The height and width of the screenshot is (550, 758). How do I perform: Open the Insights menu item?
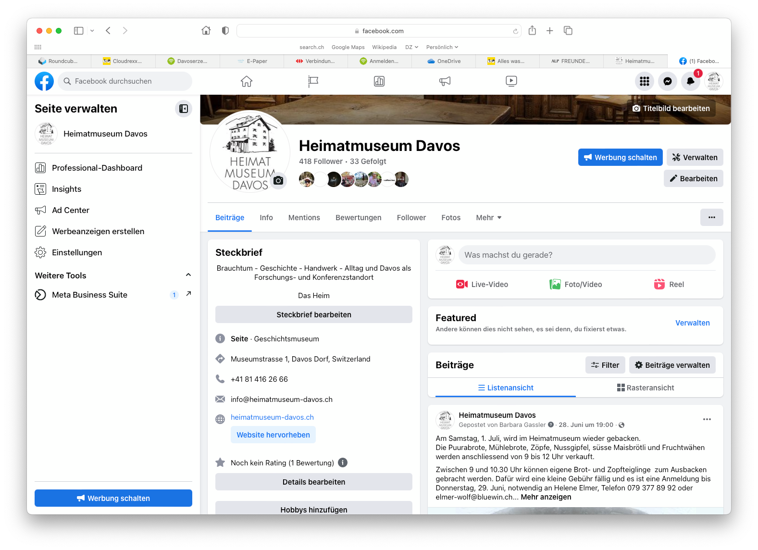point(67,189)
